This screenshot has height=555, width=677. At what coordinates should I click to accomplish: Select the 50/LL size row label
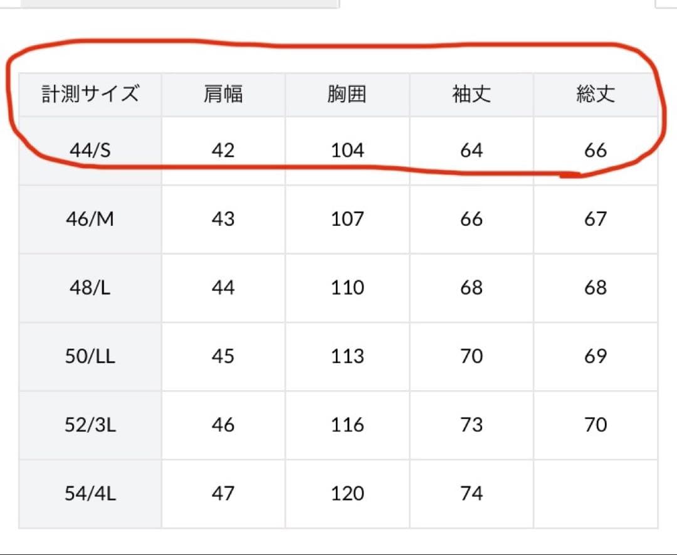[x=90, y=356]
